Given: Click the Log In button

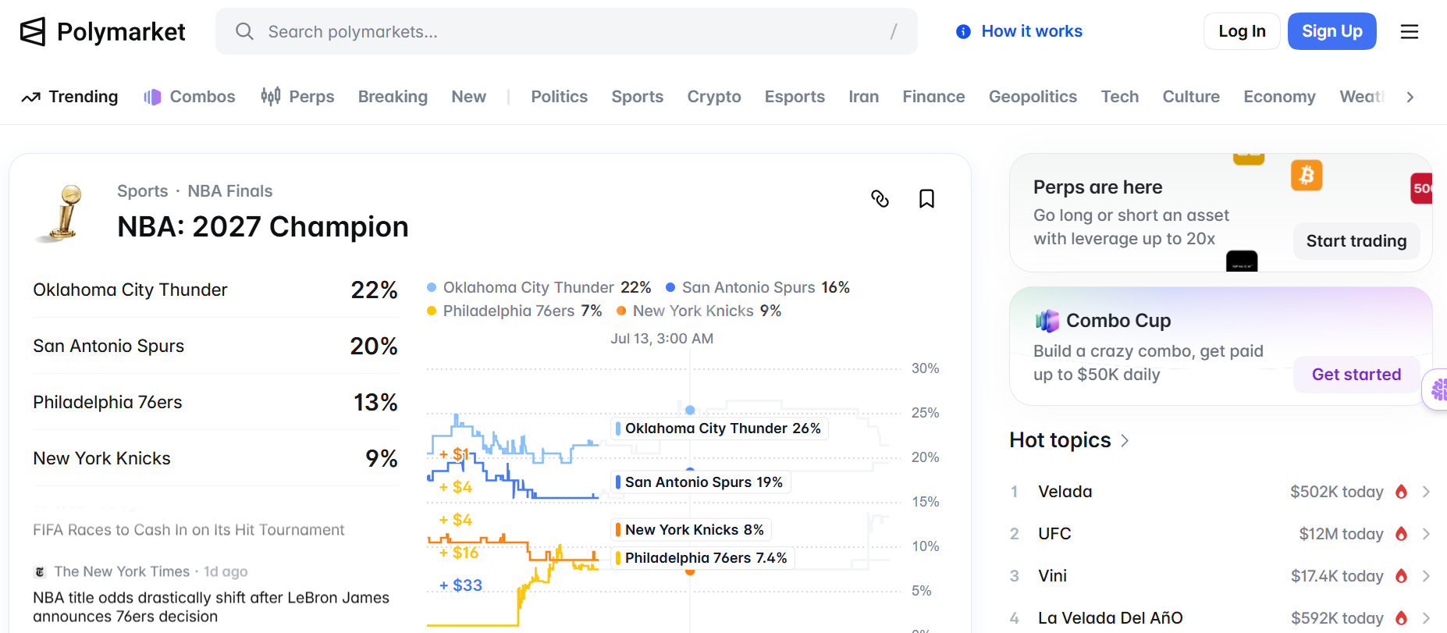Looking at the screenshot, I should point(1242,31).
